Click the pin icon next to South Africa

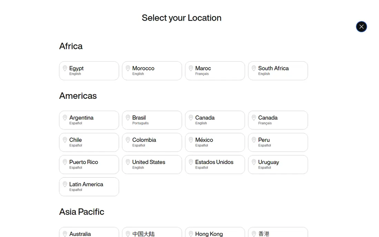254,68
